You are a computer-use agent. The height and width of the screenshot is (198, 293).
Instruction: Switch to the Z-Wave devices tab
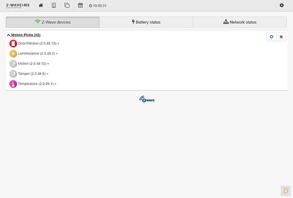[x=53, y=22]
